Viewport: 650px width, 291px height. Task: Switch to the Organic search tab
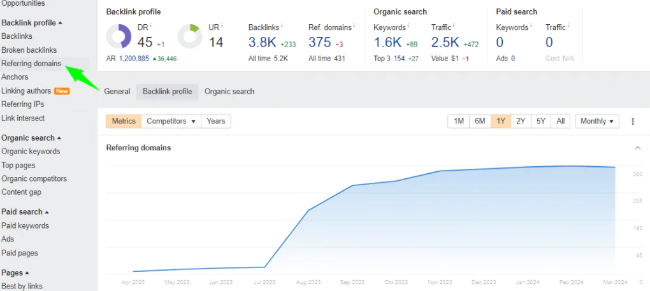[229, 92]
